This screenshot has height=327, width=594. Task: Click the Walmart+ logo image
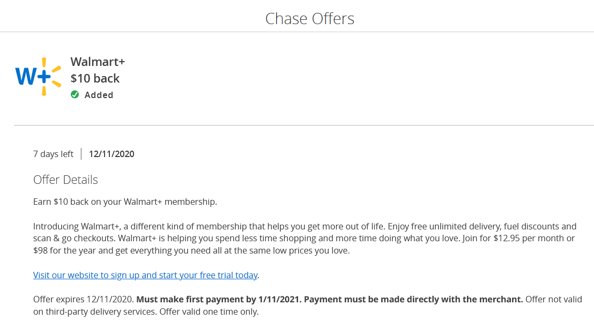(x=38, y=77)
